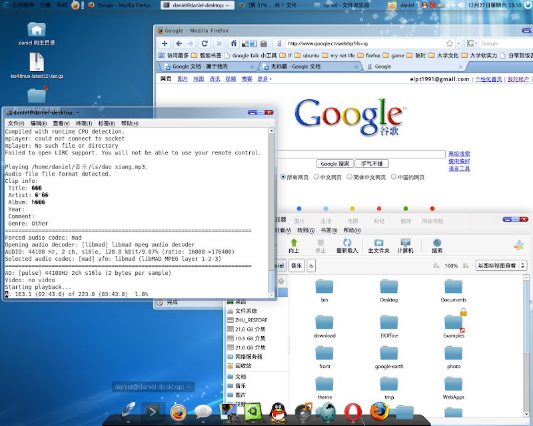Click the 手气不错 button
The width and height of the screenshot is (533, 426).
coord(372,164)
